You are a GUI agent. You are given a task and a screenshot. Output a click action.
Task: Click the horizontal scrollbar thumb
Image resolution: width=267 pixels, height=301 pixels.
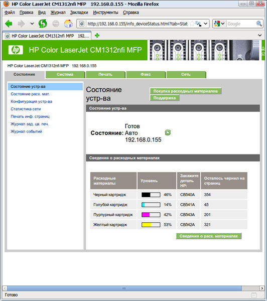click(124, 288)
